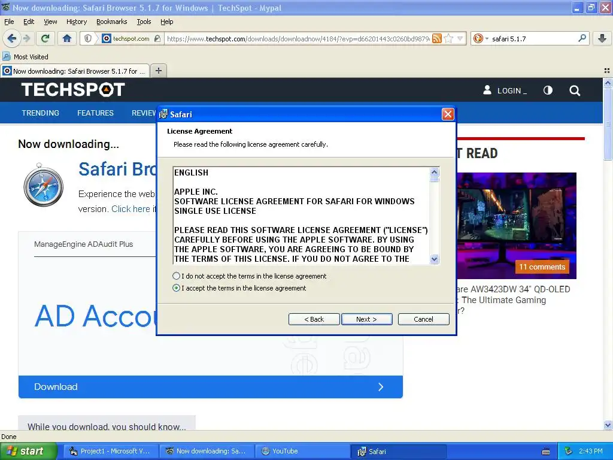Click the techspot.com site identity badge

126,38
